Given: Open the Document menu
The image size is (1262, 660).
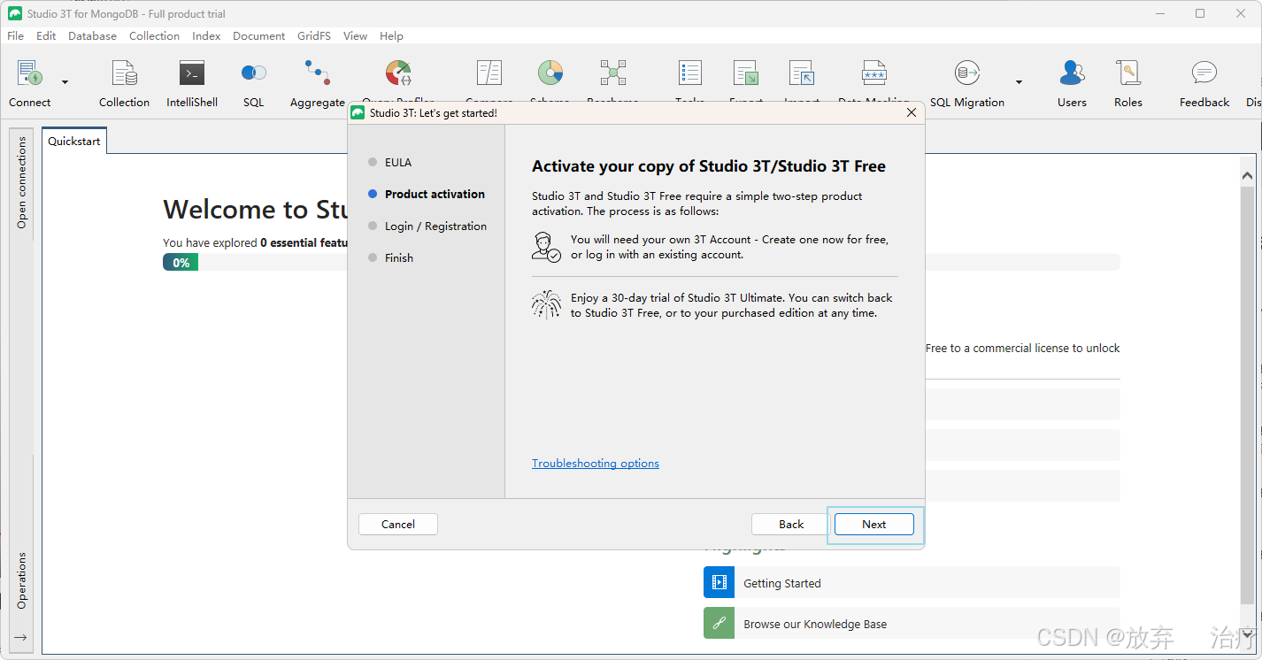Looking at the screenshot, I should pos(258,36).
